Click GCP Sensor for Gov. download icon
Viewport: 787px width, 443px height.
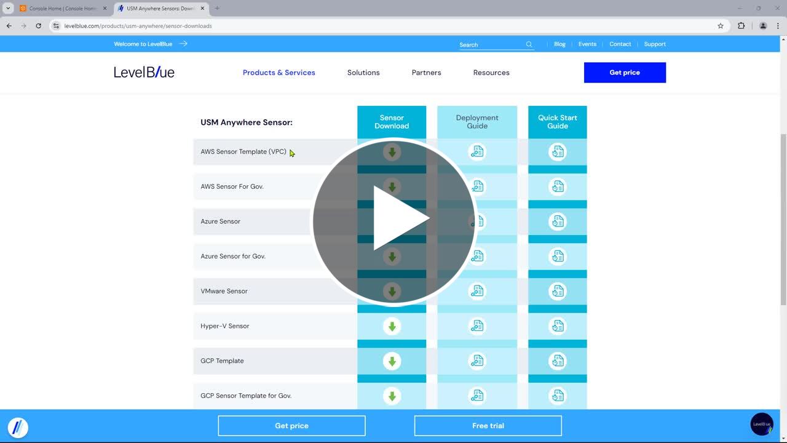pyautogui.click(x=392, y=396)
